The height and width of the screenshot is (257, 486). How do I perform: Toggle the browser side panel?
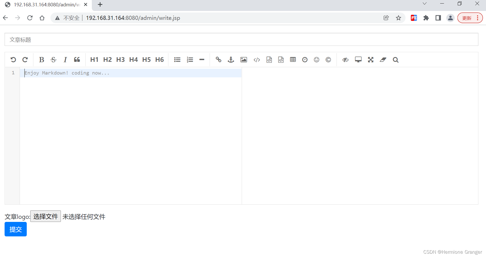click(x=438, y=18)
